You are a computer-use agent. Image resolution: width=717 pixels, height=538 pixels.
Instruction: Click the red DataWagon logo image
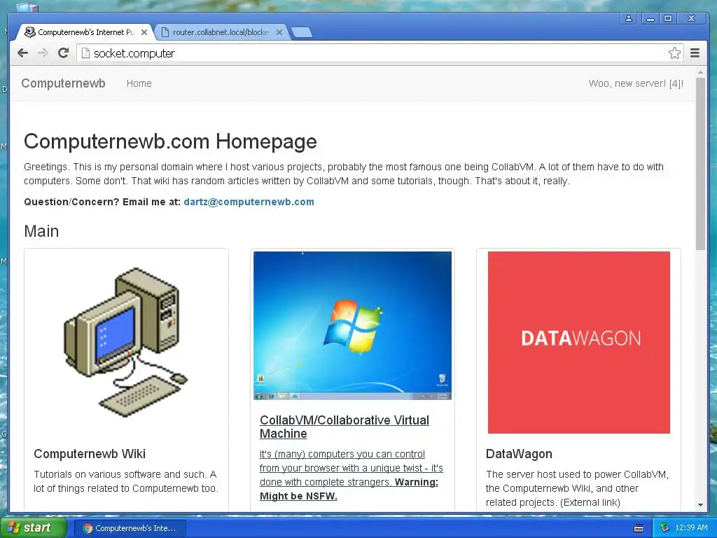point(579,342)
